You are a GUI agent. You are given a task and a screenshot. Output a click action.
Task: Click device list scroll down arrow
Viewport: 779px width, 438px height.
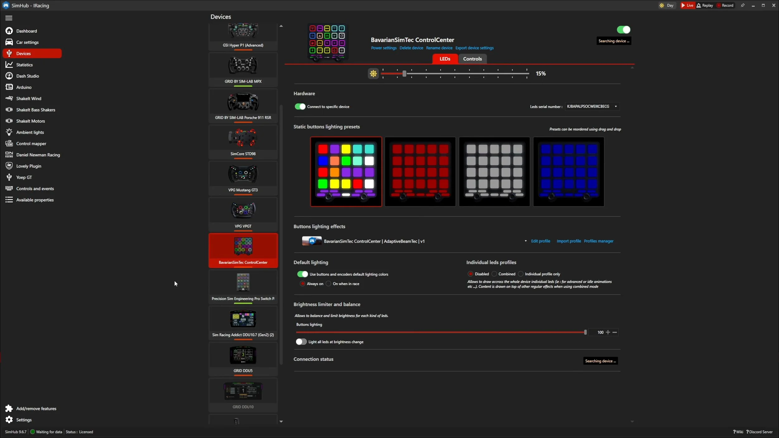coord(281,421)
